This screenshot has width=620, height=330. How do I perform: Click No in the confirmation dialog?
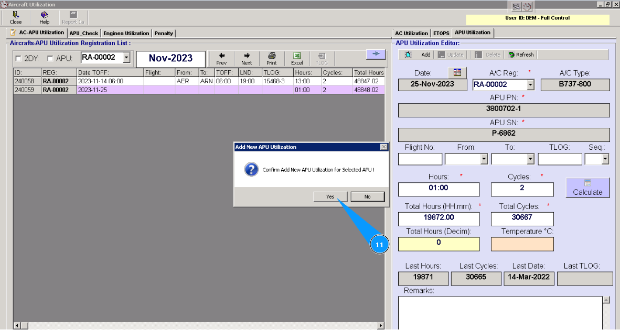(367, 196)
